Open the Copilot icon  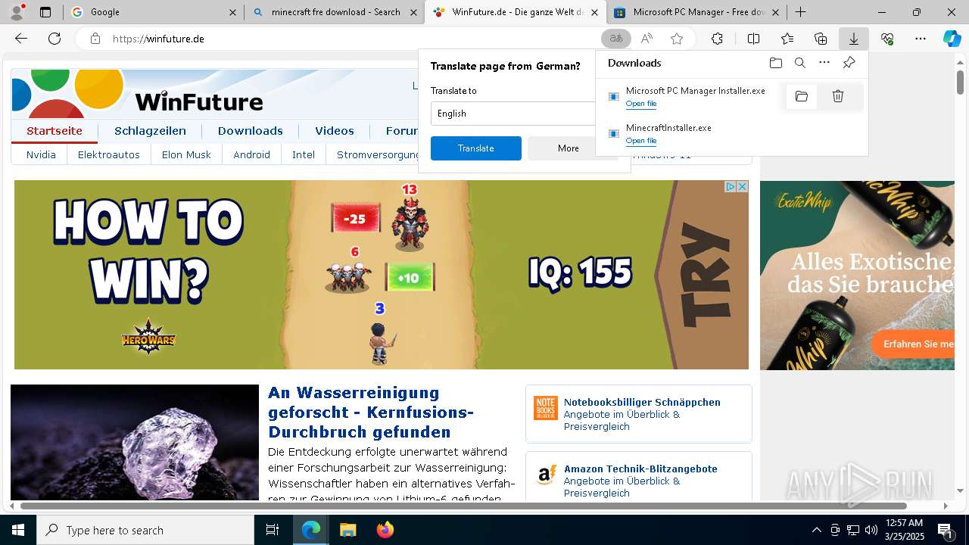pos(952,39)
